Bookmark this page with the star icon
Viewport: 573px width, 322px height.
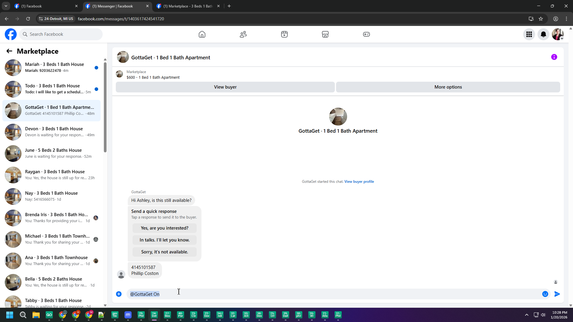[541, 19]
